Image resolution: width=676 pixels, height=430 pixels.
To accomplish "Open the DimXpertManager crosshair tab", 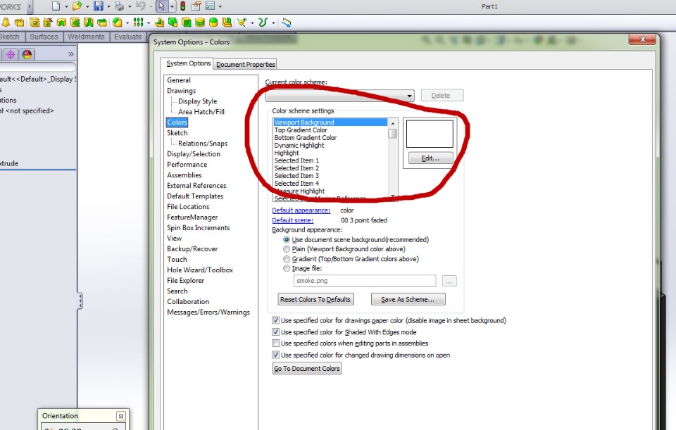I will coord(11,55).
